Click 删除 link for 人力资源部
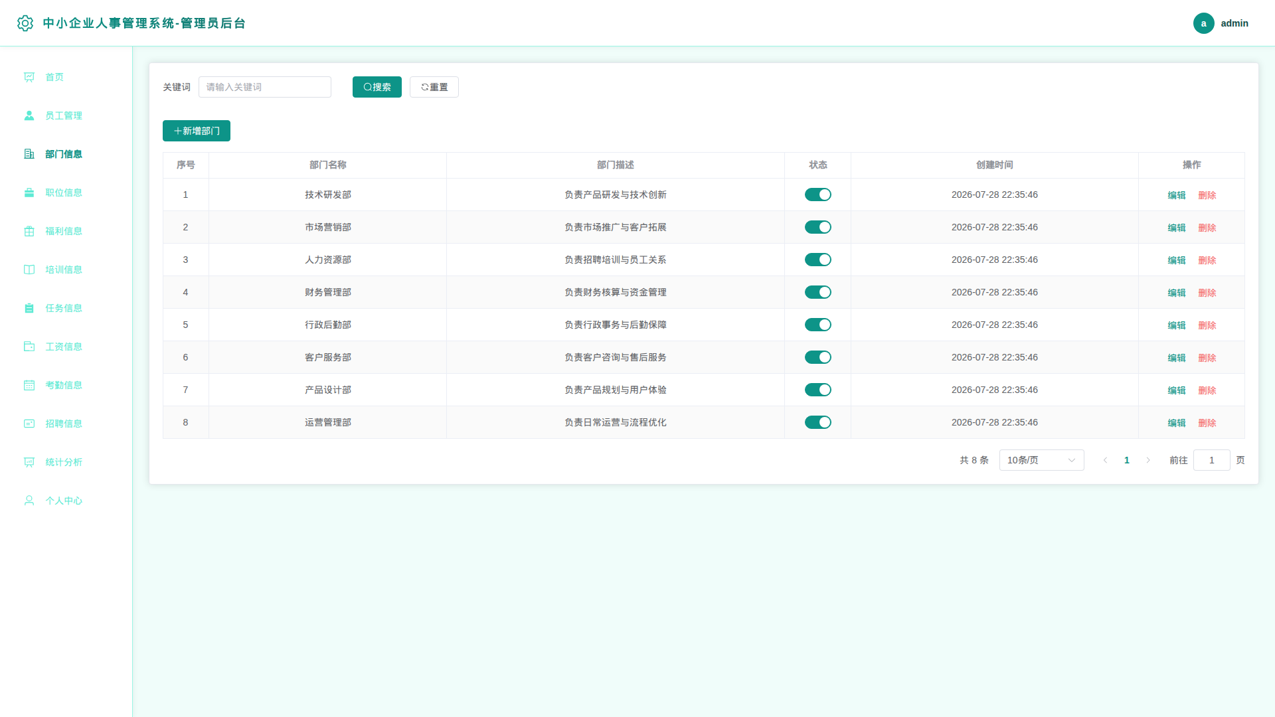The image size is (1275, 717). (1207, 260)
